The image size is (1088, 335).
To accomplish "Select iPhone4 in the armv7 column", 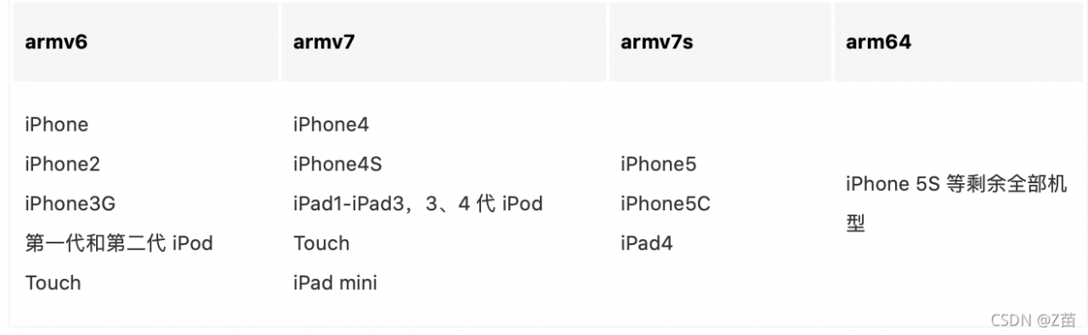I will click(x=331, y=125).
